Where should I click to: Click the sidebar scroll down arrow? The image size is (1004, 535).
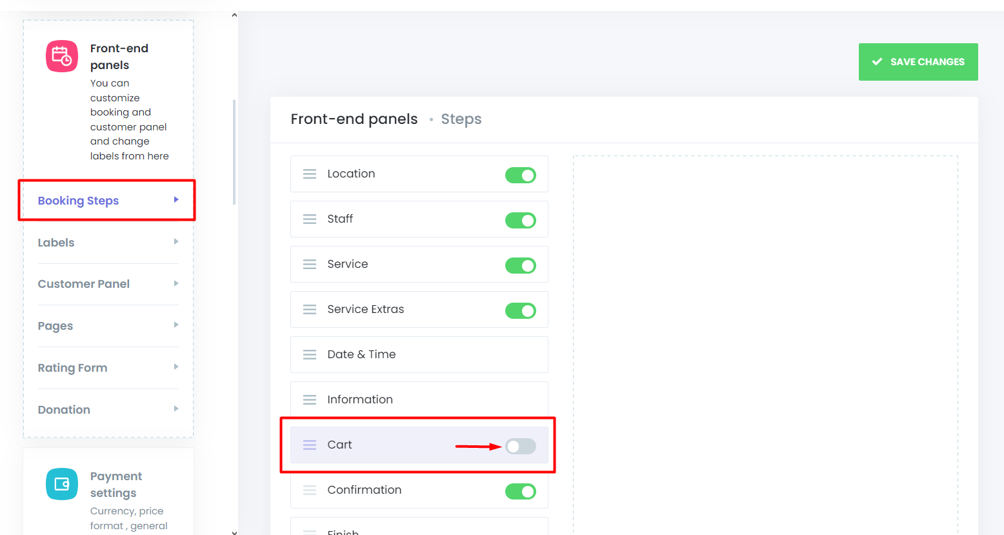click(x=234, y=532)
